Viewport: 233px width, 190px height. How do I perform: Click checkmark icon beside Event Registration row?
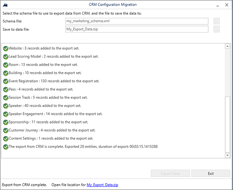(6, 81)
